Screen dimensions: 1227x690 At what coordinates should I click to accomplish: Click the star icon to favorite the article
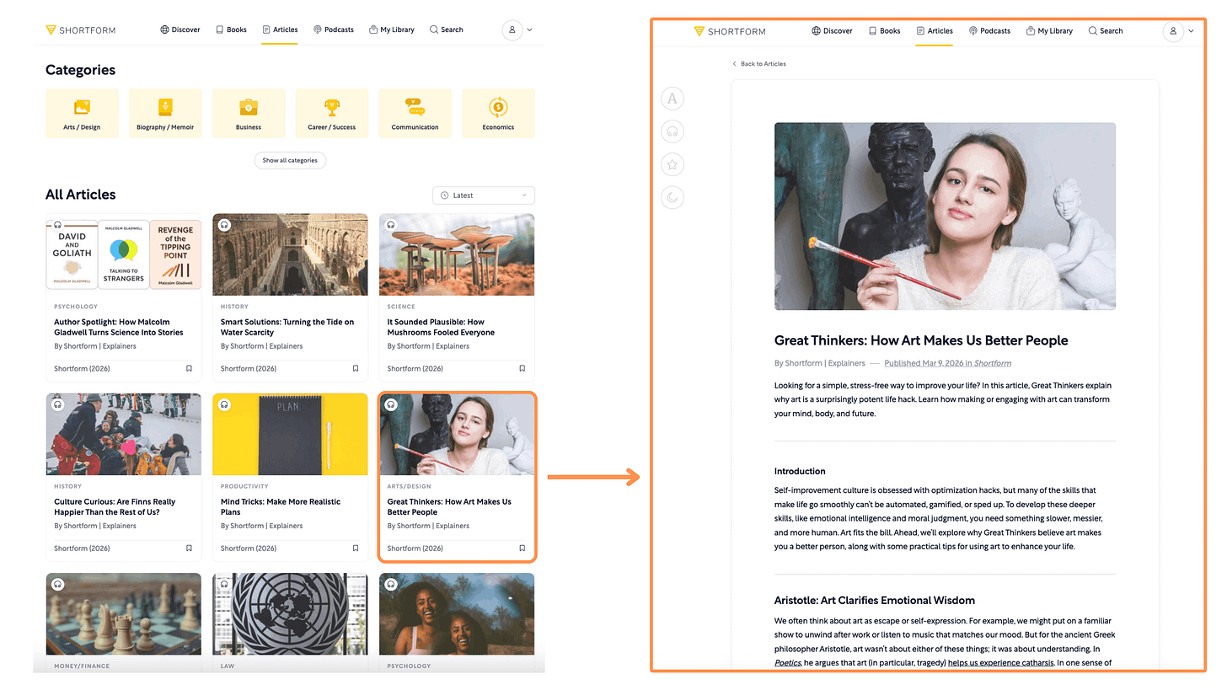[672, 163]
